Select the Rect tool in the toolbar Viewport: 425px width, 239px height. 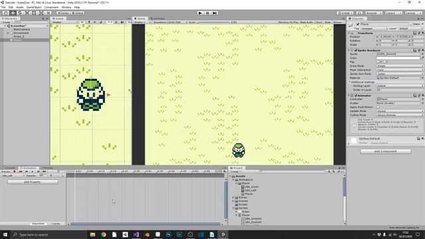tap(34, 13)
